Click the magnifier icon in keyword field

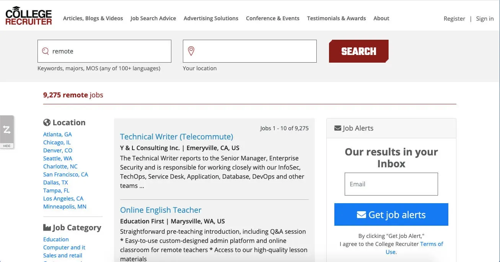(x=46, y=51)
